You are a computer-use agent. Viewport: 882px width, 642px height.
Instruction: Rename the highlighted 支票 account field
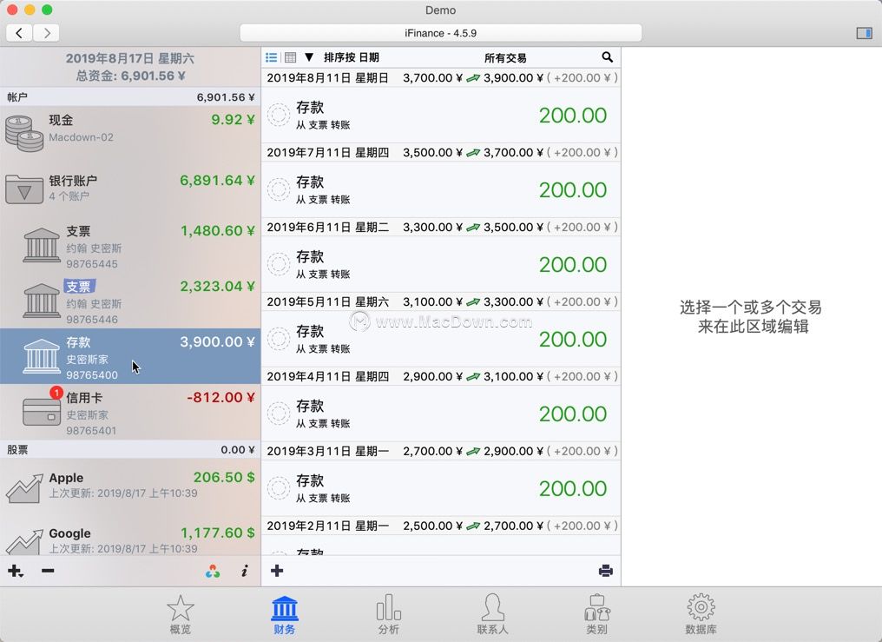pos(79,286)
